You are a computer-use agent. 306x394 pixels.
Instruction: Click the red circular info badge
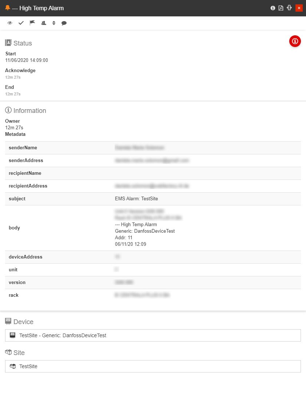pos(295,41)
